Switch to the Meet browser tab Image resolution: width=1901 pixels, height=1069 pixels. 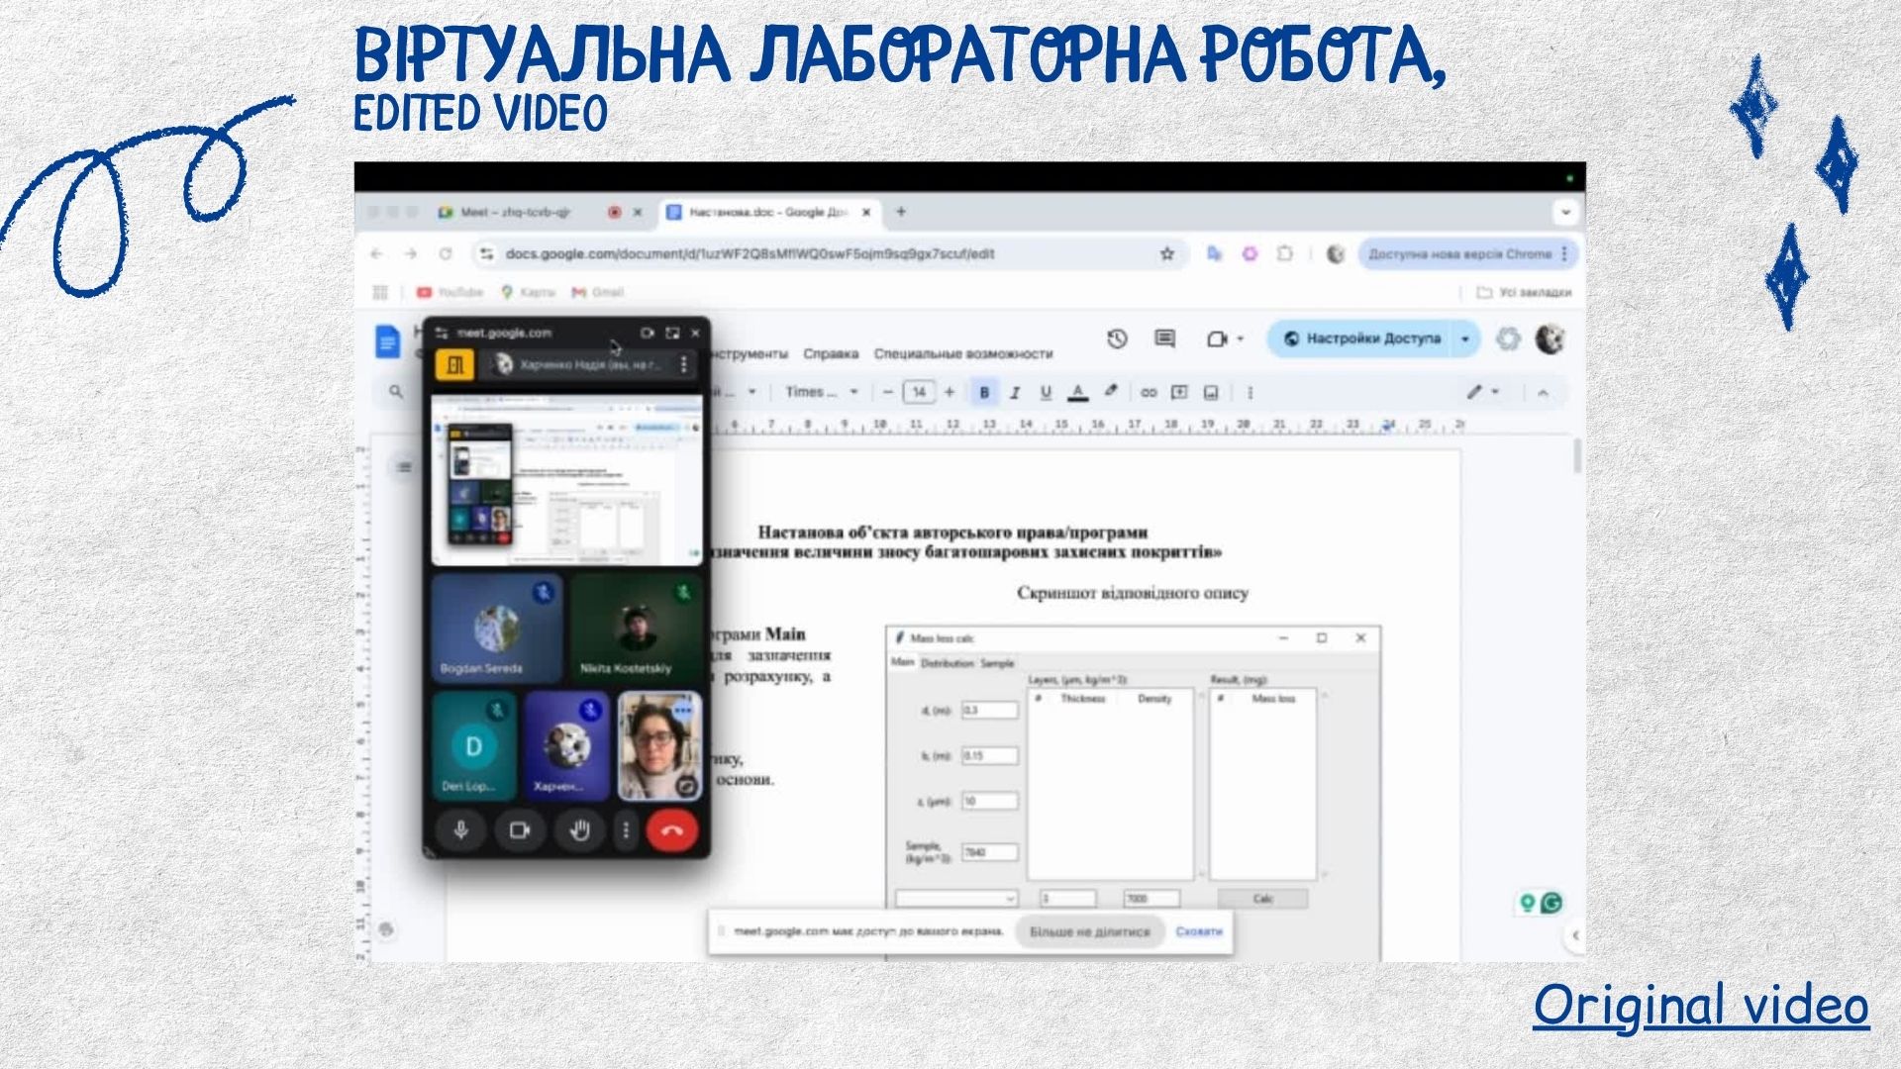click(x=515, y=212)
